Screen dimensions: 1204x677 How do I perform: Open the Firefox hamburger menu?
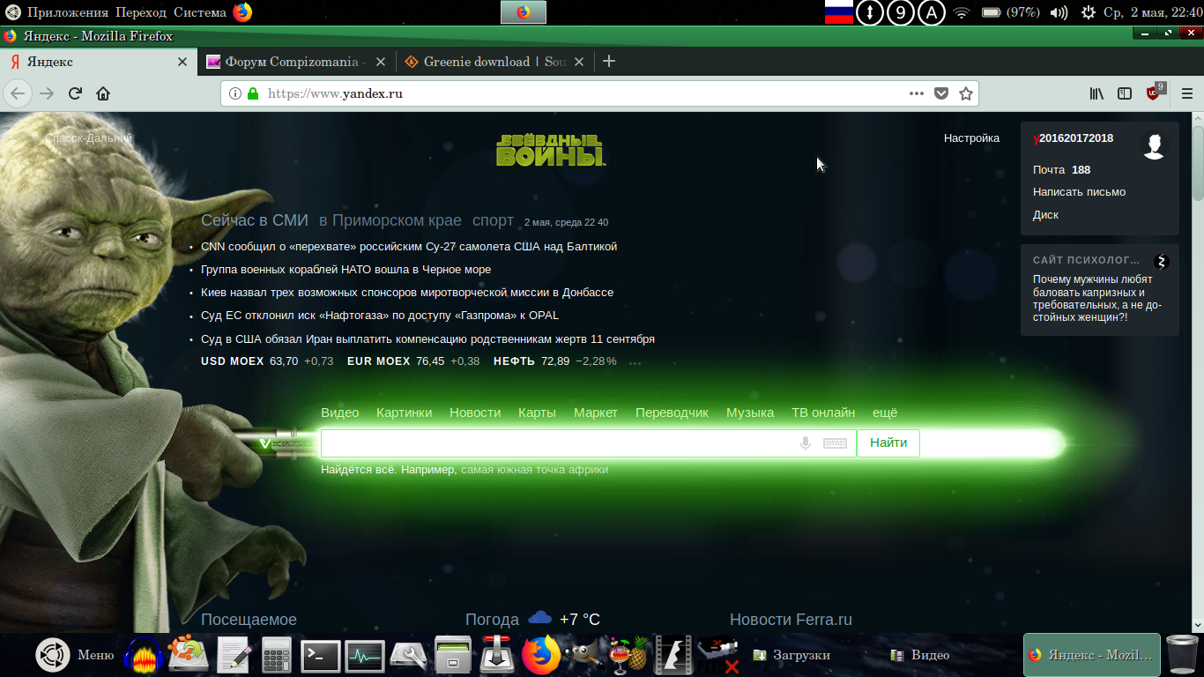point(1186,93)
